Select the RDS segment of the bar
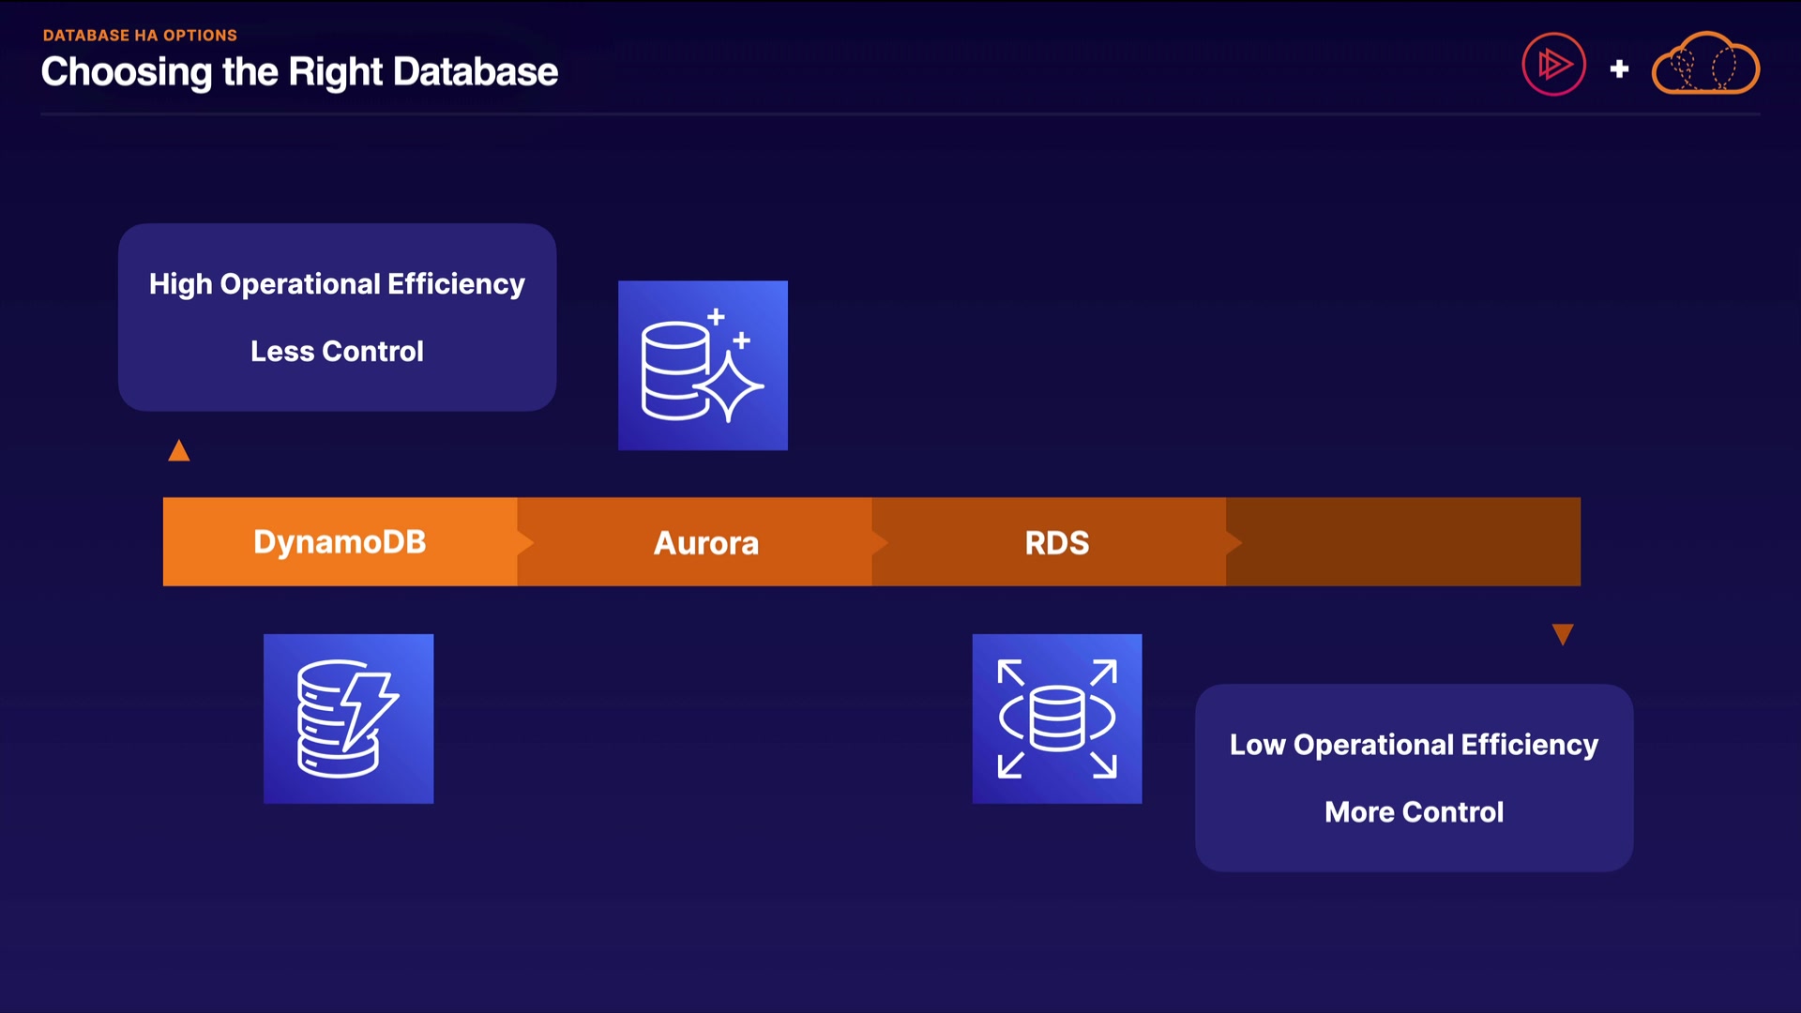The image size is (1801, 1013). (x=1057, y=543)
